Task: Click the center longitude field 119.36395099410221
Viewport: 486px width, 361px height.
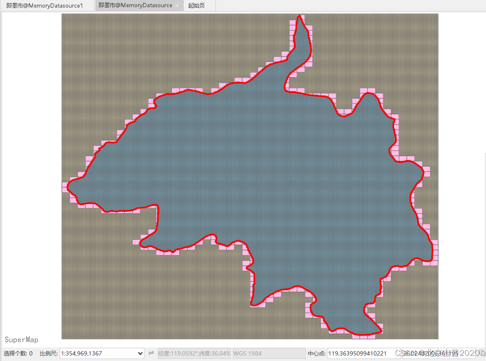Action: pyautogui.click(x=364, y=353)
